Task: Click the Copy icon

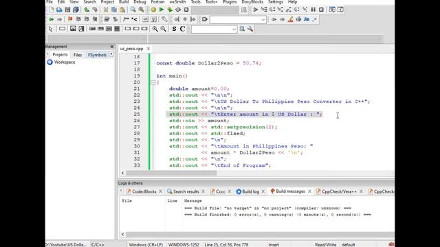Action: pos(114,10)
